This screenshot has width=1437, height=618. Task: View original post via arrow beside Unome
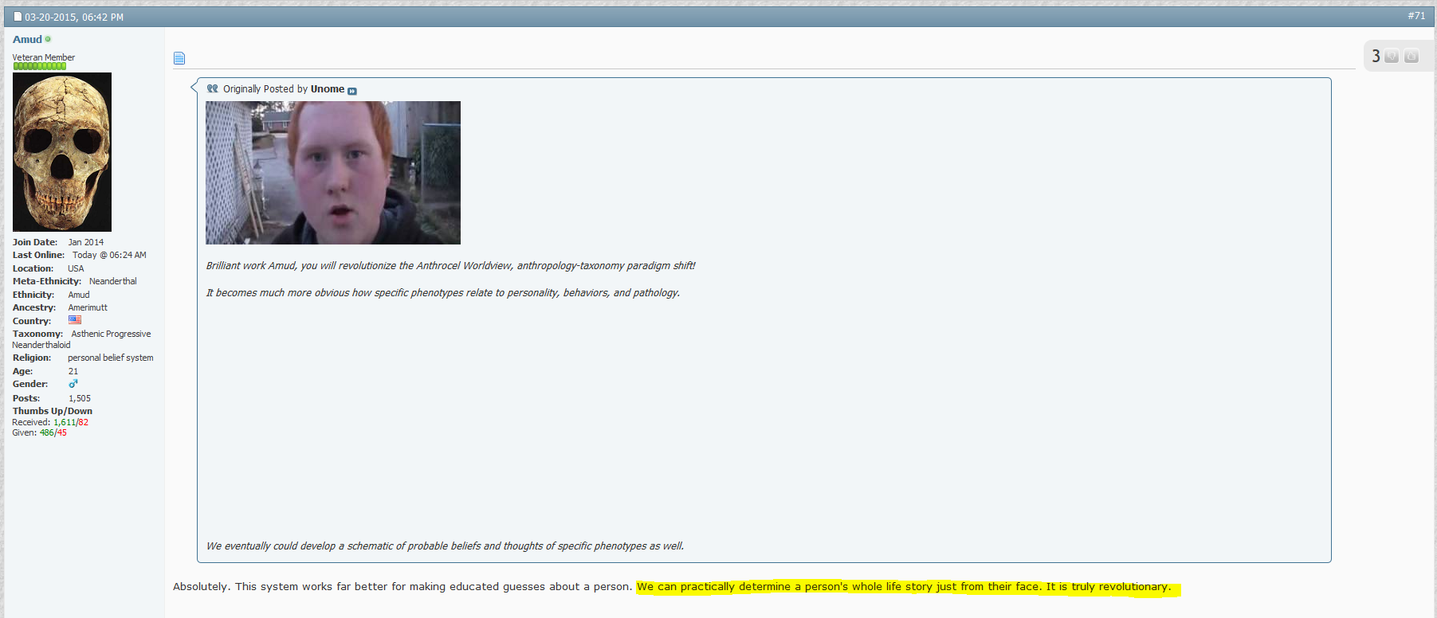352,91
